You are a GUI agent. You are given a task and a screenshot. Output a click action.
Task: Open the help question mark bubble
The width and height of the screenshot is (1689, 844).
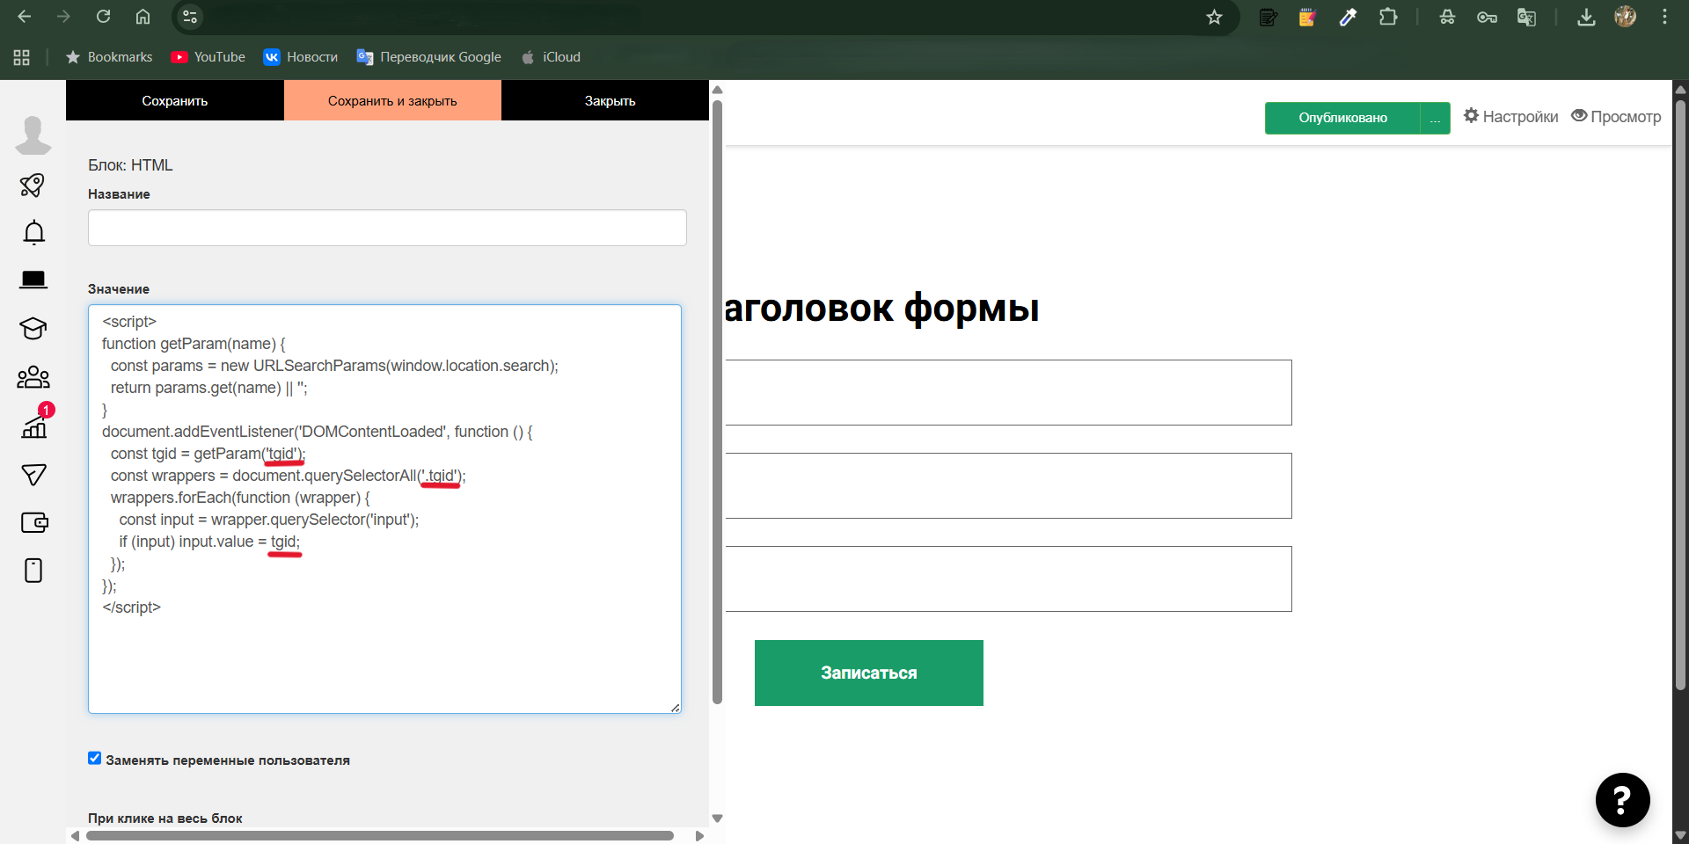tap(1621, 800)
